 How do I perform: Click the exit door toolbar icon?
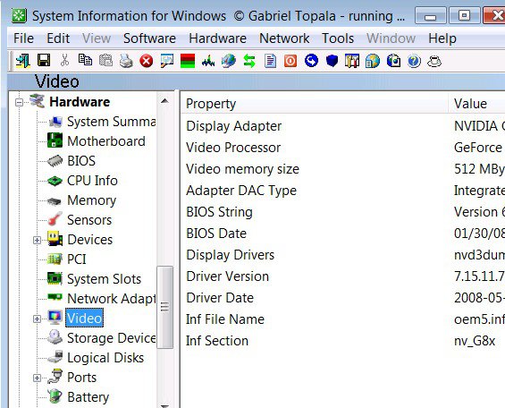pyautogui.click(x=23, y=61)
